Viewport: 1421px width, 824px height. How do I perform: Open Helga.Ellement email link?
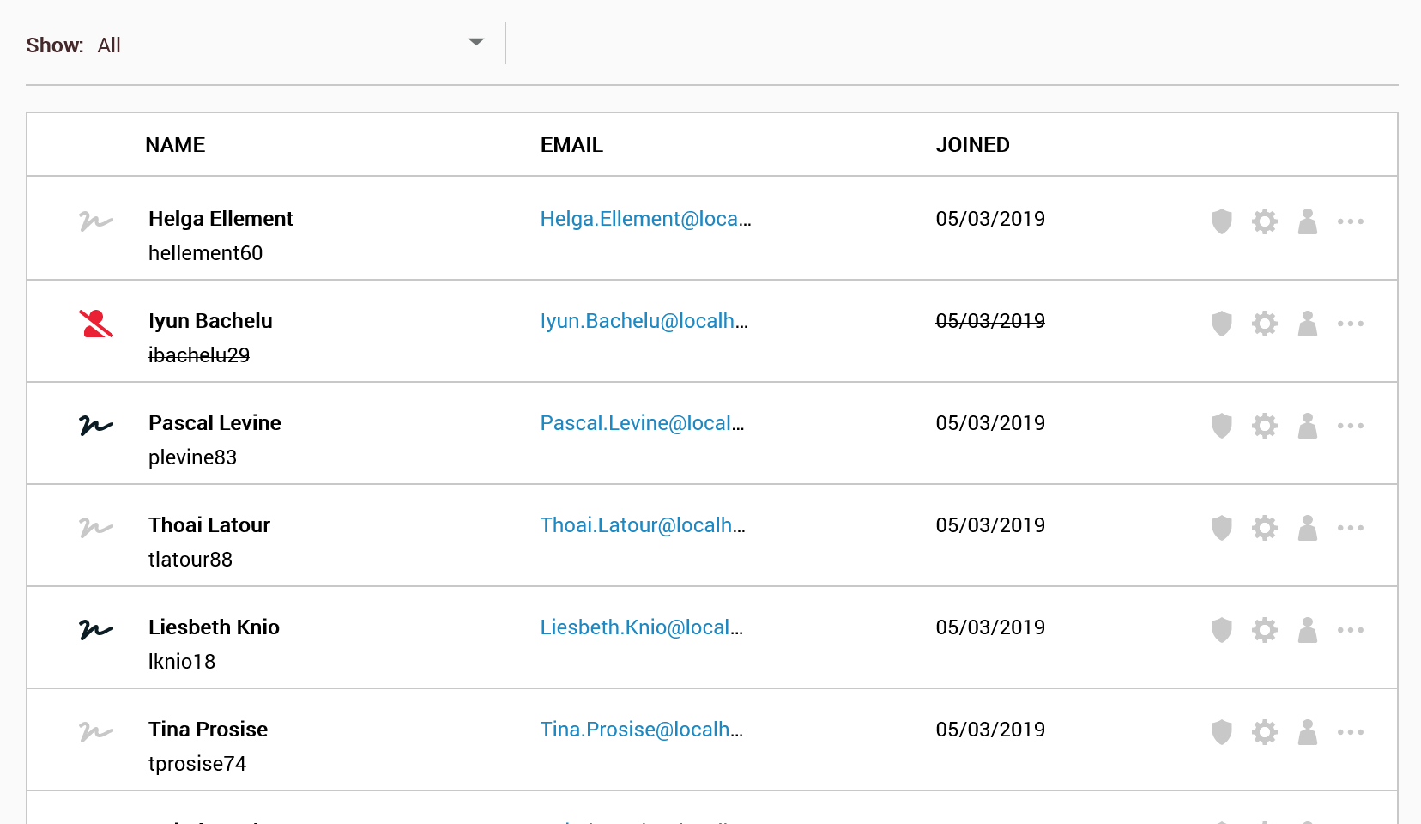[645, 219]
